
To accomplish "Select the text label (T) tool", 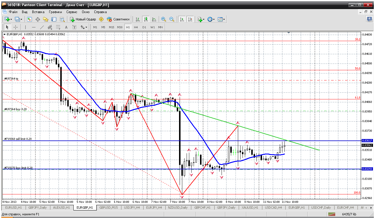I will pos(74,27).
